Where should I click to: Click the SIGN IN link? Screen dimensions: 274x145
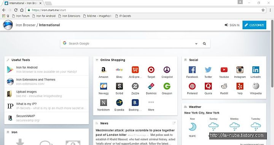[232, 25]
